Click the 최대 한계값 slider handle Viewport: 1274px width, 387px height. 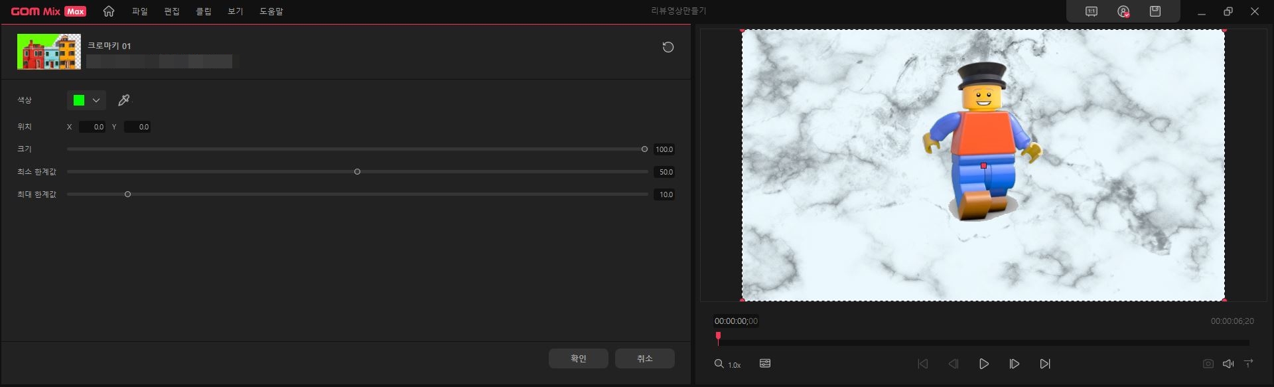pos(127,194)
